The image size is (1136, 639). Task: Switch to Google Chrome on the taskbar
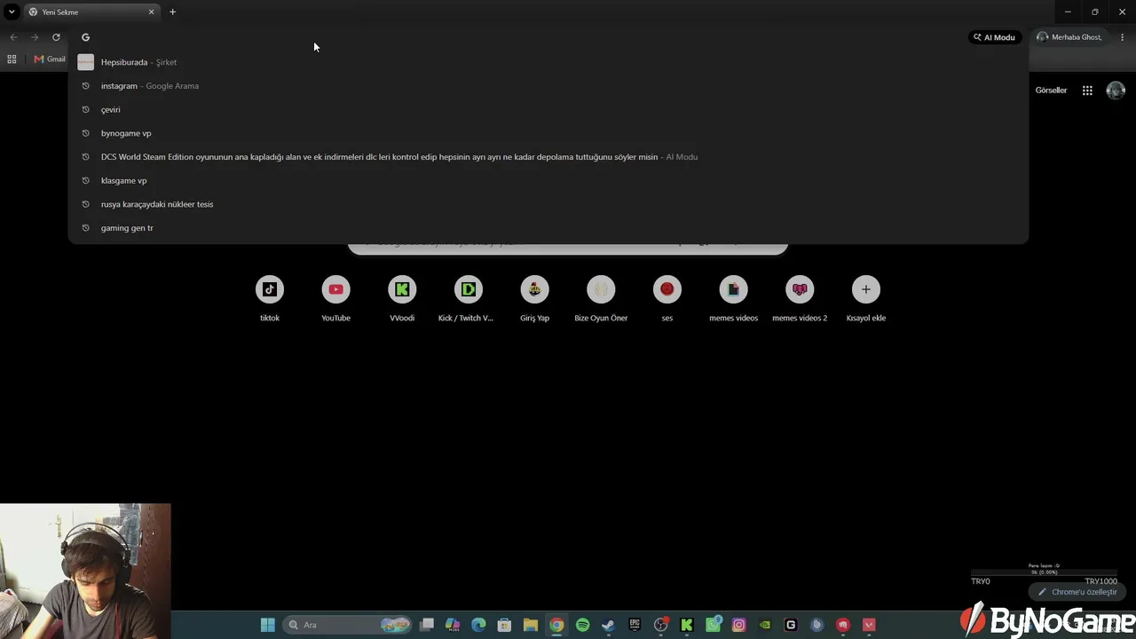coord(556,625)
